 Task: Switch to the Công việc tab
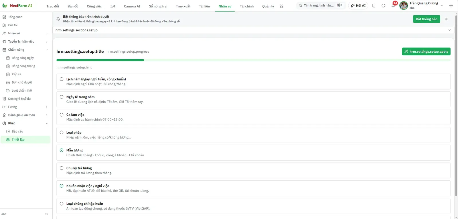tap(94, 6)
